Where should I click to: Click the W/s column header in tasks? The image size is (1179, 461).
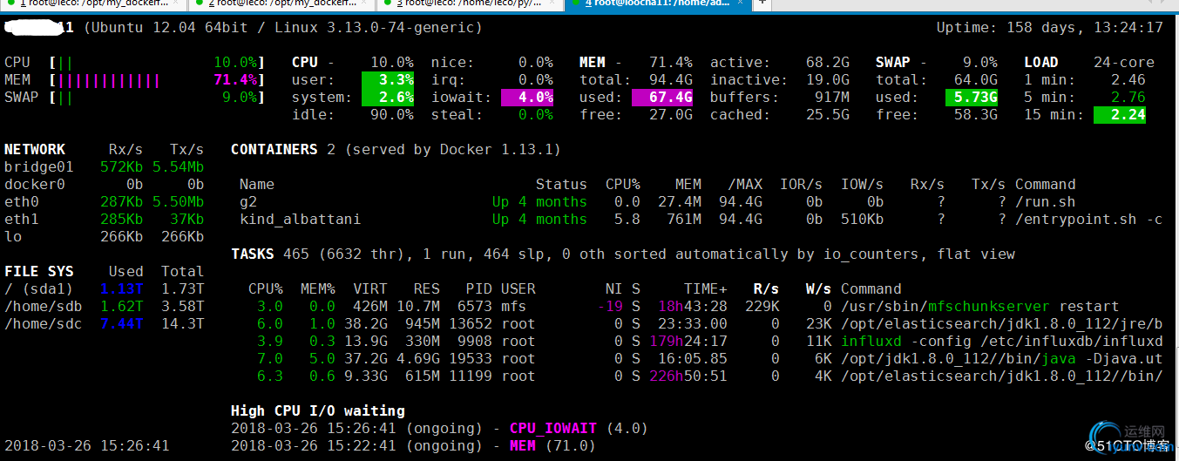point(819,289)
